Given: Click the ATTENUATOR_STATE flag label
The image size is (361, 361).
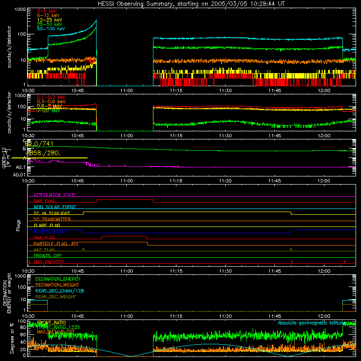Looking at the screenshot, I should (x=55, y=195).
